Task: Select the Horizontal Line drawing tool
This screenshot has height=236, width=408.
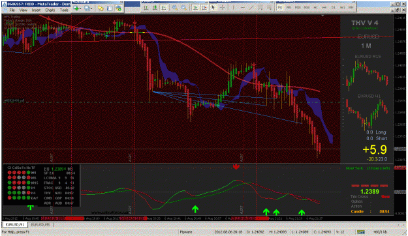Action: (242, 8)
